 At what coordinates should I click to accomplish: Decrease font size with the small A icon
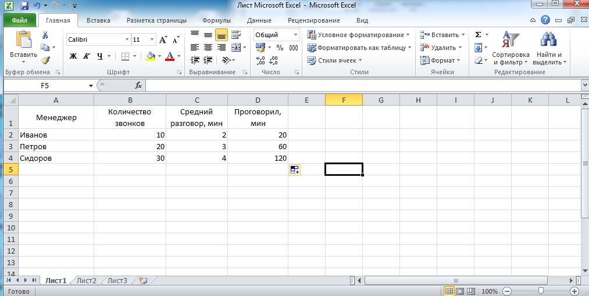click(176, 40)
